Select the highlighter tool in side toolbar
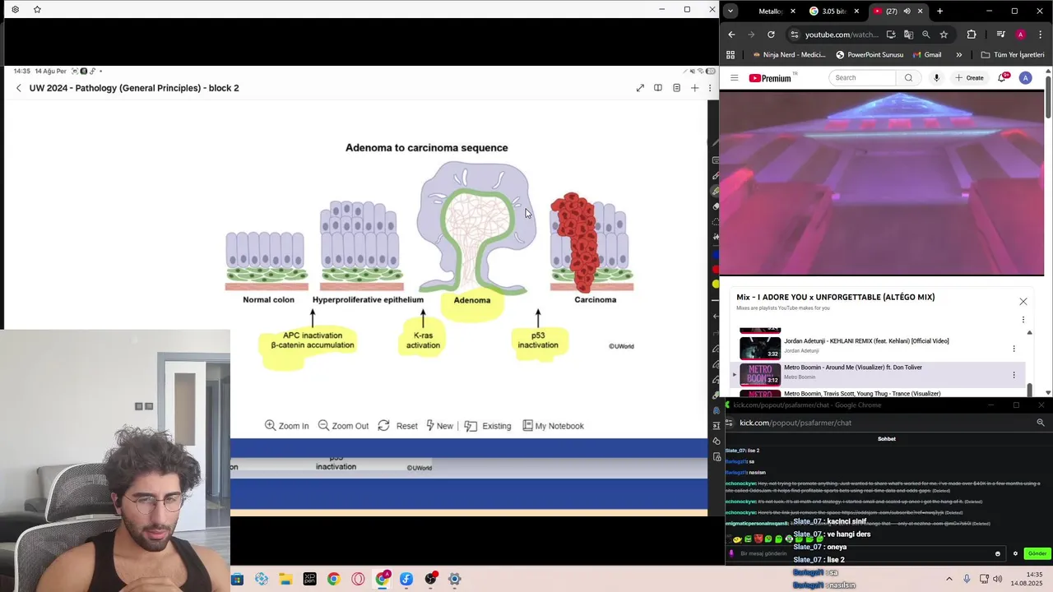 (716, 191)
